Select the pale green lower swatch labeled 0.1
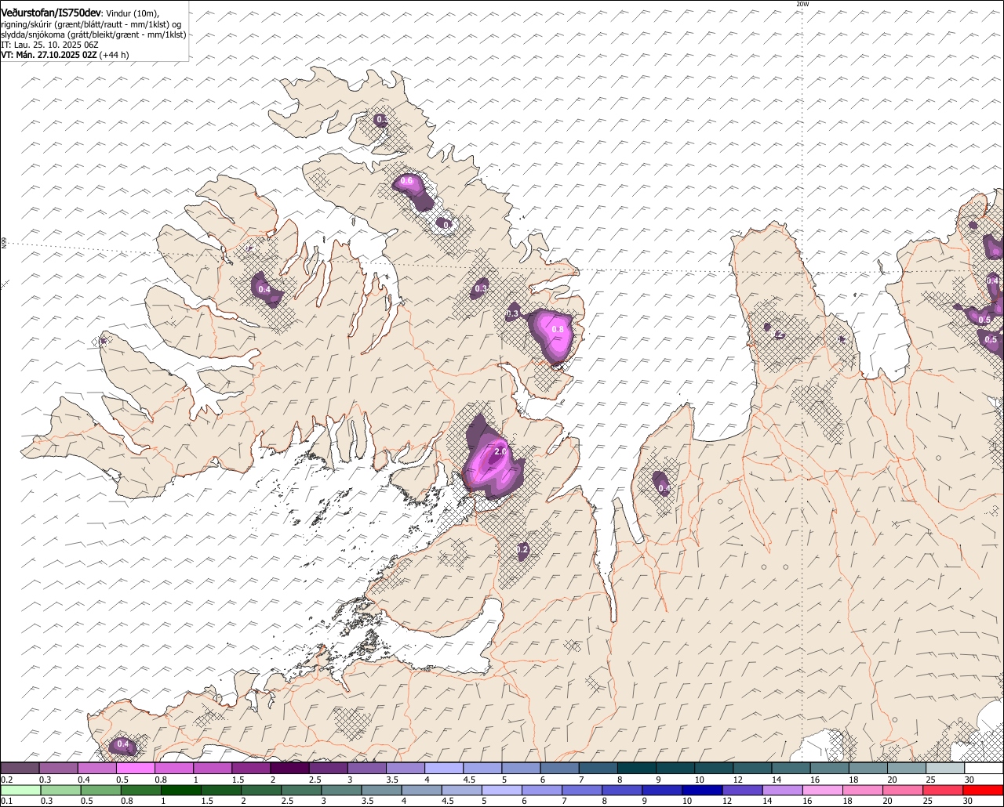1004x807 pixels. [20, 790]
